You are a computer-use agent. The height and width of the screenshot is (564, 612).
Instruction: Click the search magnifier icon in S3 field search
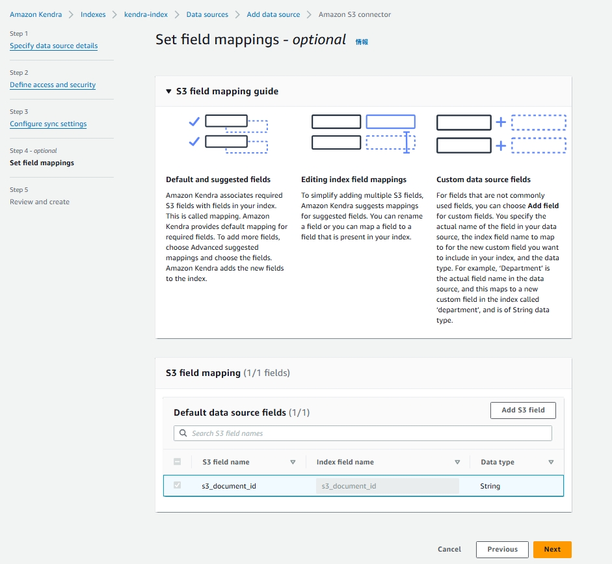[183, 433]
